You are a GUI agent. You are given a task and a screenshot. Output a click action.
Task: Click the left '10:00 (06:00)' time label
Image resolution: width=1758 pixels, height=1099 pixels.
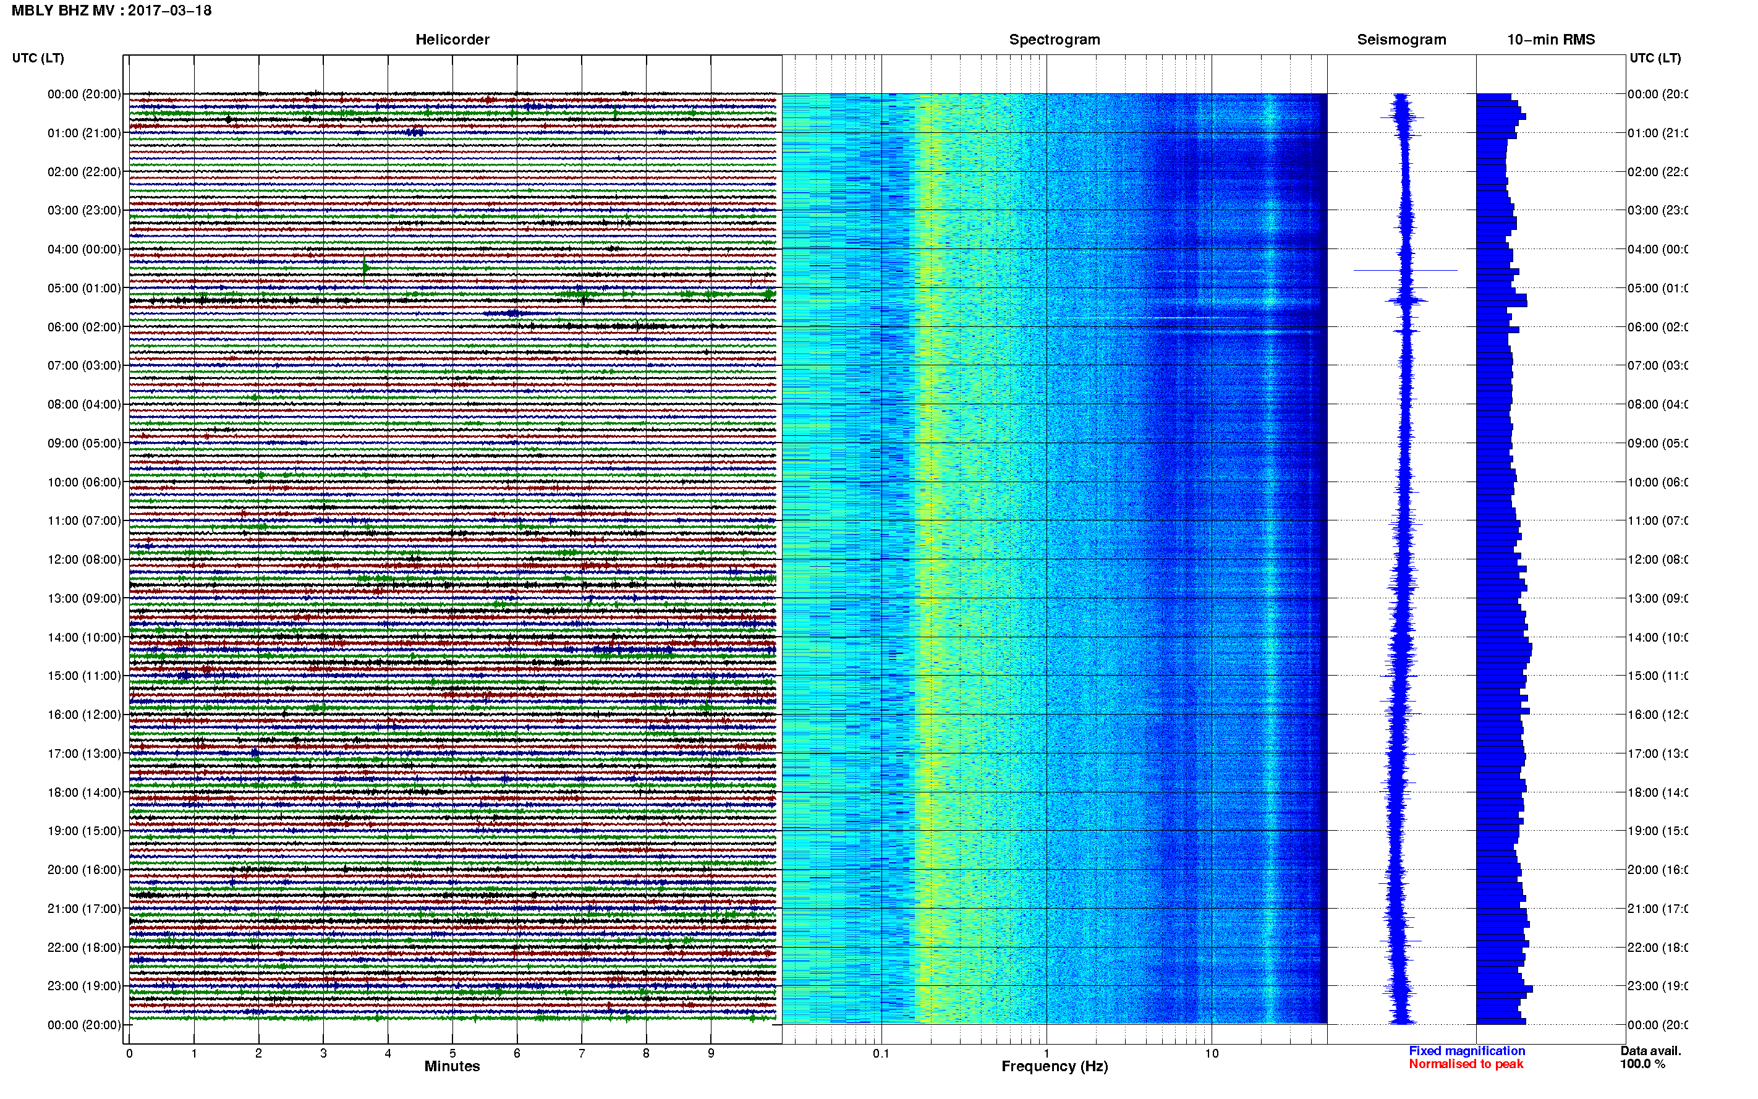(84, 482)
